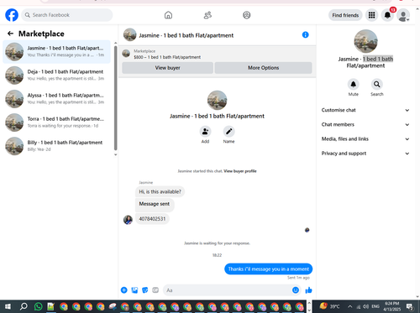Show hidden system tray icons

coord(349,306)
